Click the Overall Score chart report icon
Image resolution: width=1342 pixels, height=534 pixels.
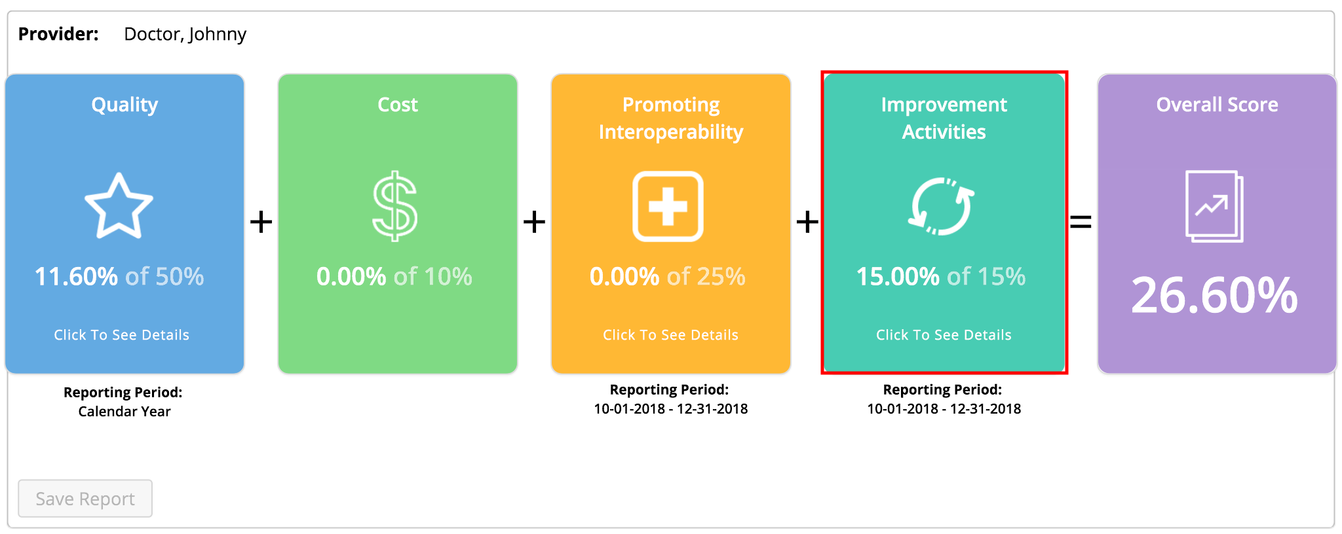point(1214,206)
